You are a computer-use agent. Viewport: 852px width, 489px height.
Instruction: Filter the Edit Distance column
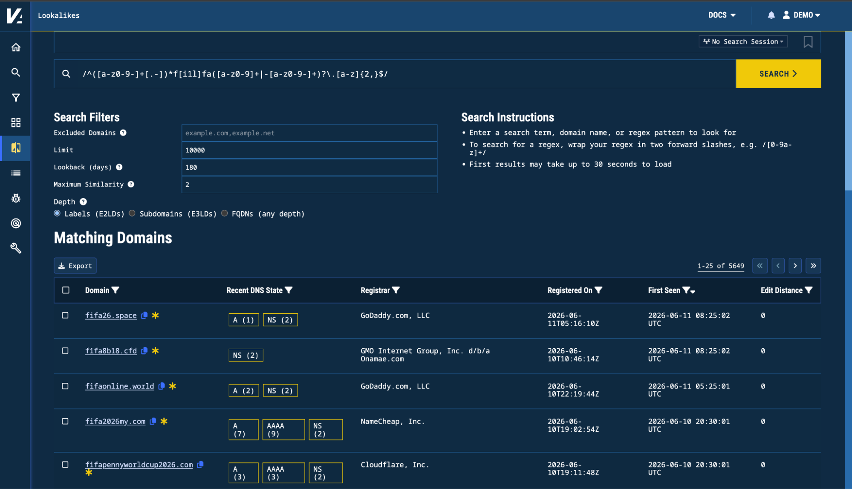(809, 290)
